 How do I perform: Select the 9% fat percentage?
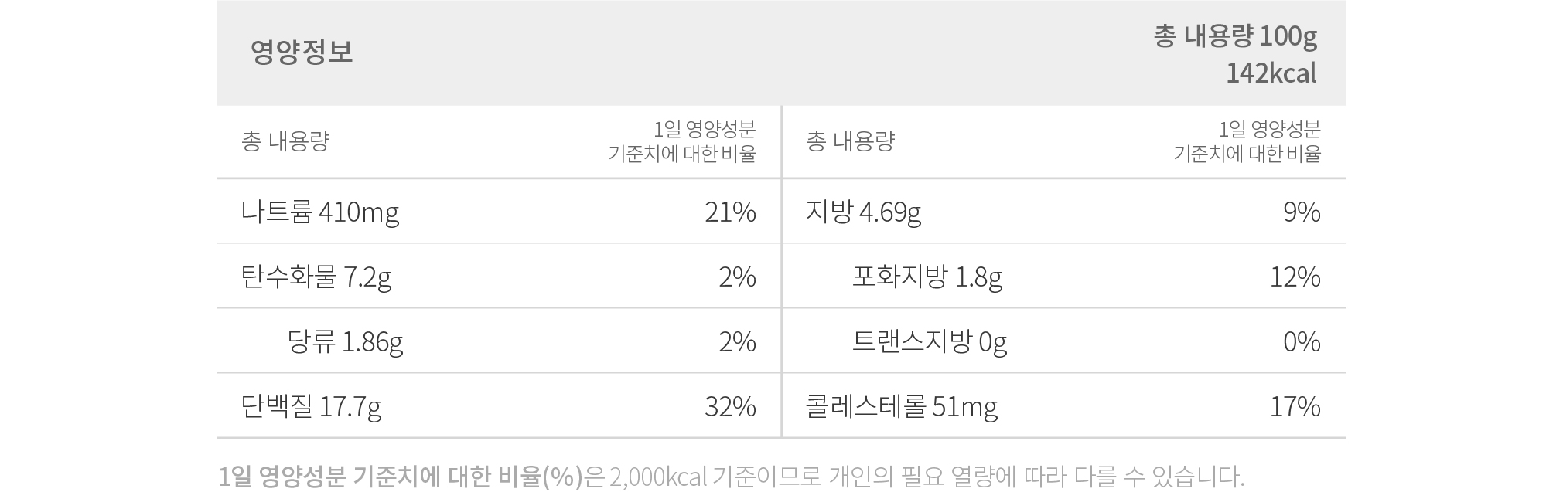tap(1302, 212)
